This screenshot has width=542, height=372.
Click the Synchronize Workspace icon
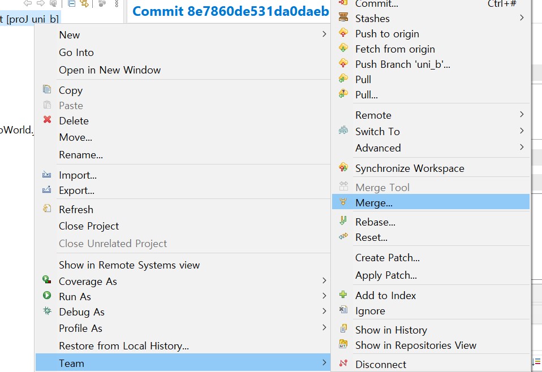(343, 167)
